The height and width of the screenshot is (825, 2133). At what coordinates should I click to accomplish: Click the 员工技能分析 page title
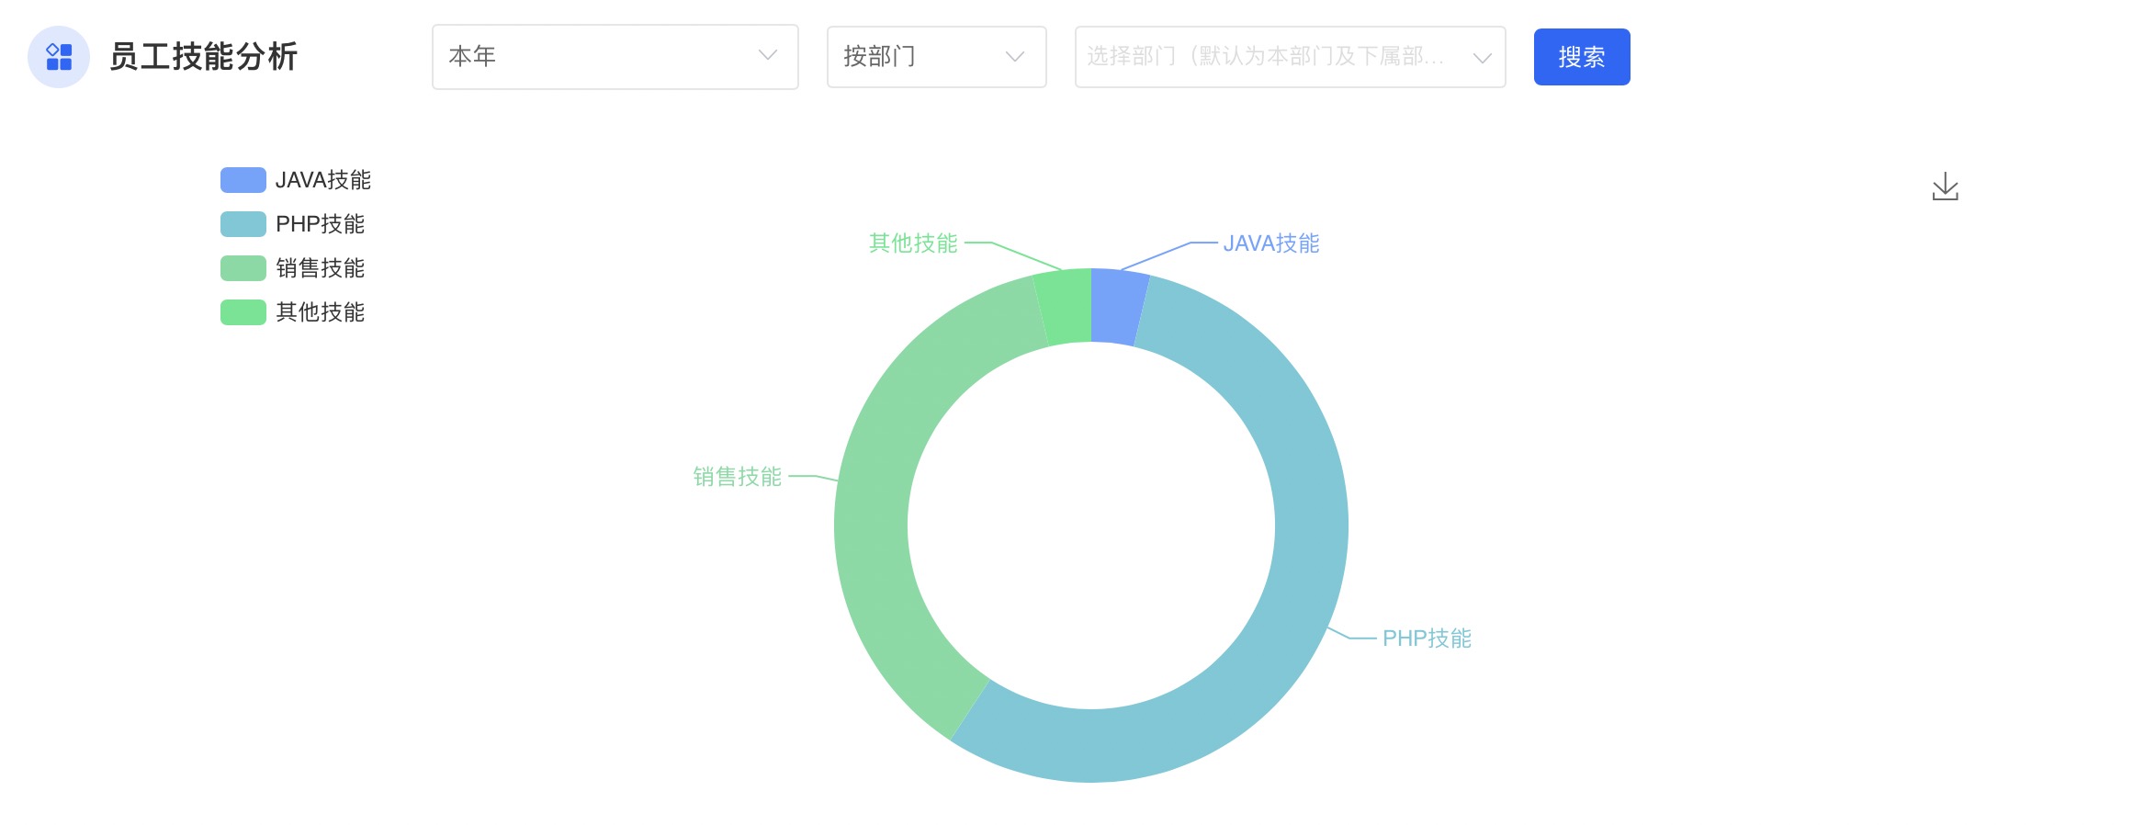click(203, 57)
